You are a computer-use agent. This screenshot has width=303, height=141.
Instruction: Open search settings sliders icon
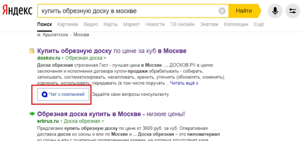(293, 11)
